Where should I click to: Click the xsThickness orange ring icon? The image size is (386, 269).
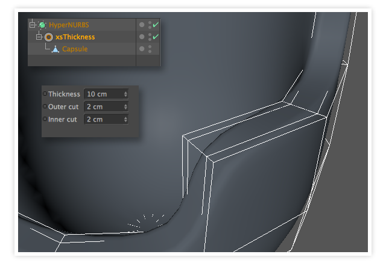coord(49,37)
